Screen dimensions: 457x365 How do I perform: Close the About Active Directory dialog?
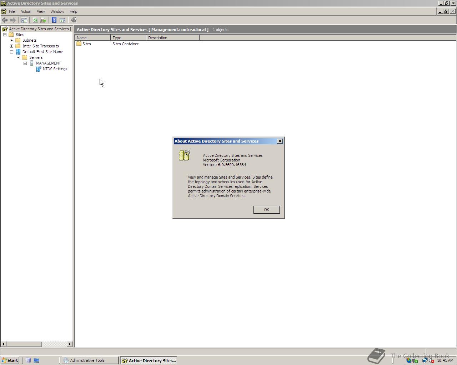pos(280,141)
